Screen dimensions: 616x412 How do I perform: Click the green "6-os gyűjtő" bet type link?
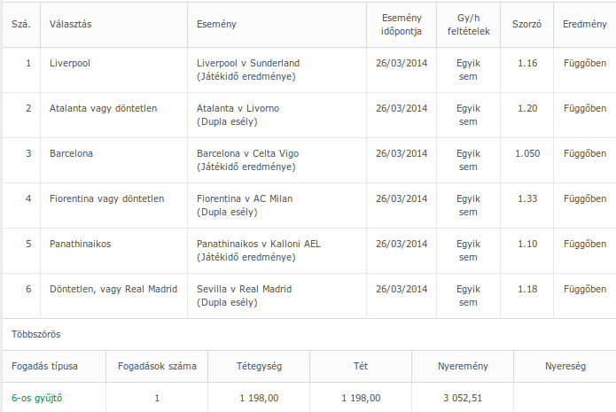point(37,398)
